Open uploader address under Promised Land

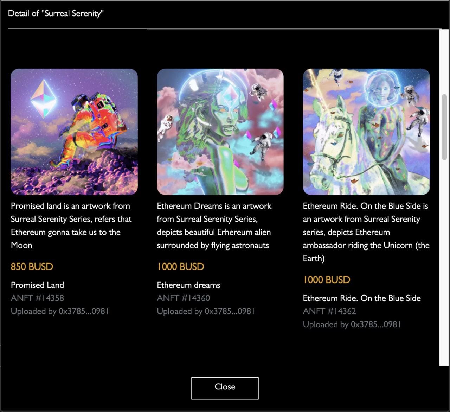pyautogui.click(x=60, y=311)
